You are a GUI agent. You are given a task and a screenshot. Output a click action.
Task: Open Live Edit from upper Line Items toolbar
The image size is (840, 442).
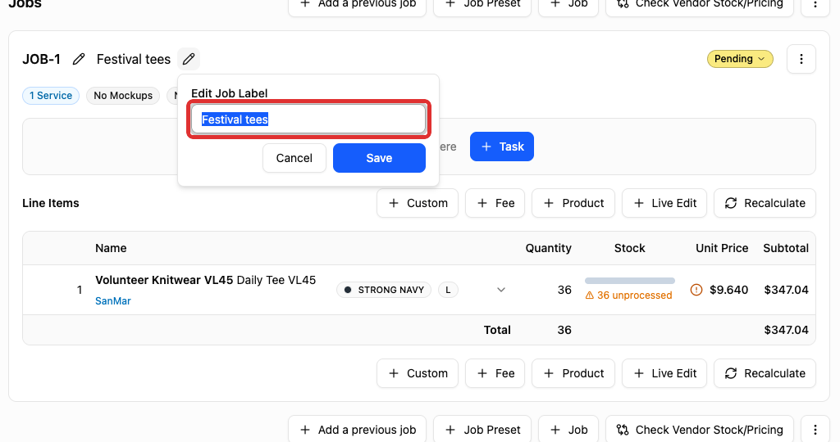coord(664,203)
